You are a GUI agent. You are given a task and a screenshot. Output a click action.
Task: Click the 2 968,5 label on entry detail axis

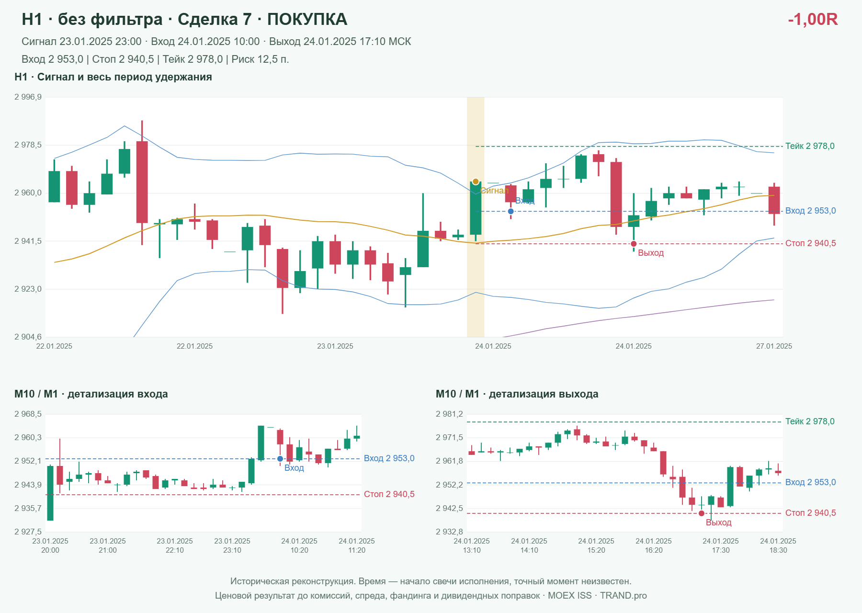(x=28, y=414)
